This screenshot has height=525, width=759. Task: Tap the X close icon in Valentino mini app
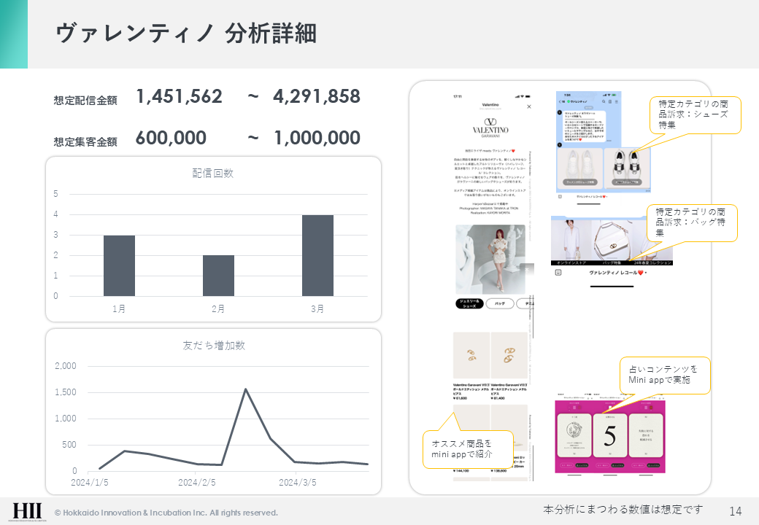(529, 107)
